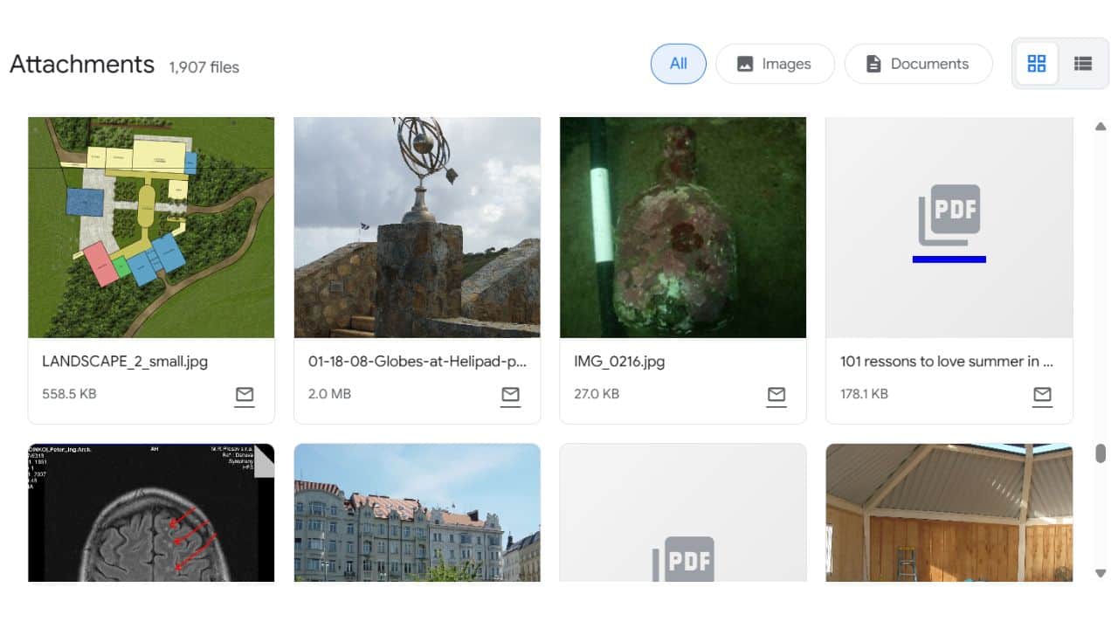Filter attachments by Documents
Viewport: 1118px width, 629px height.
tap(918, 64)
